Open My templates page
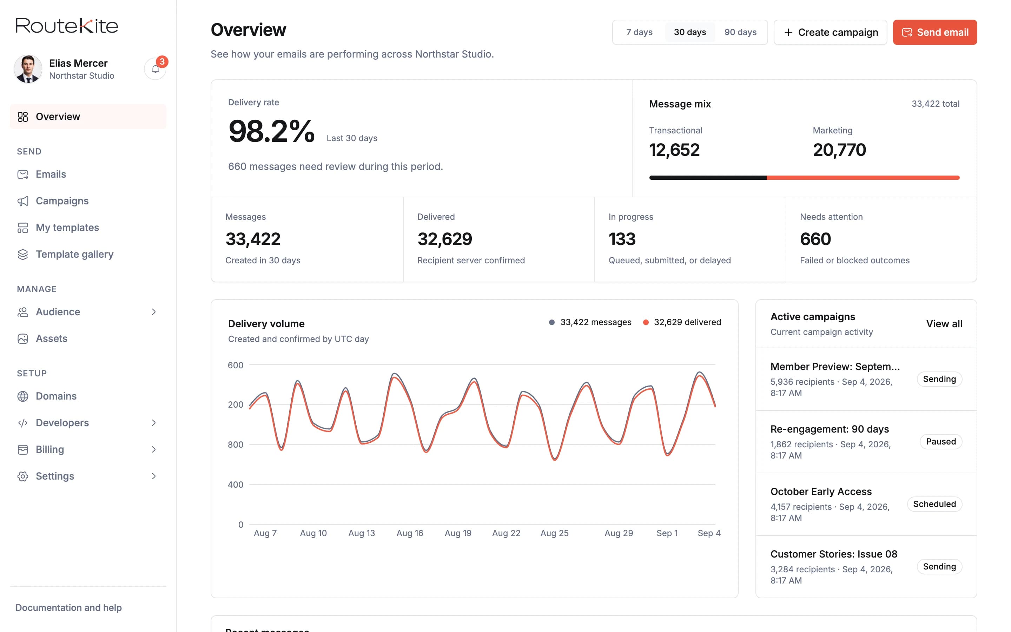 tap(88, 228)
